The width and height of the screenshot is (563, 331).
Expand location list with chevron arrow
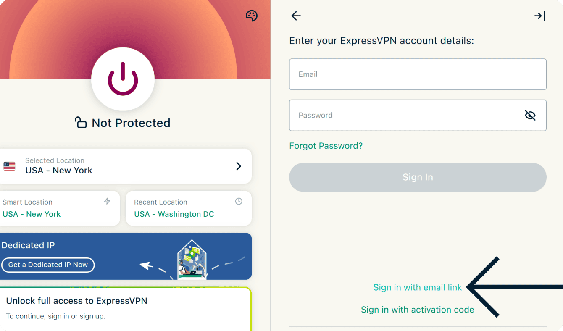(239, 166)
